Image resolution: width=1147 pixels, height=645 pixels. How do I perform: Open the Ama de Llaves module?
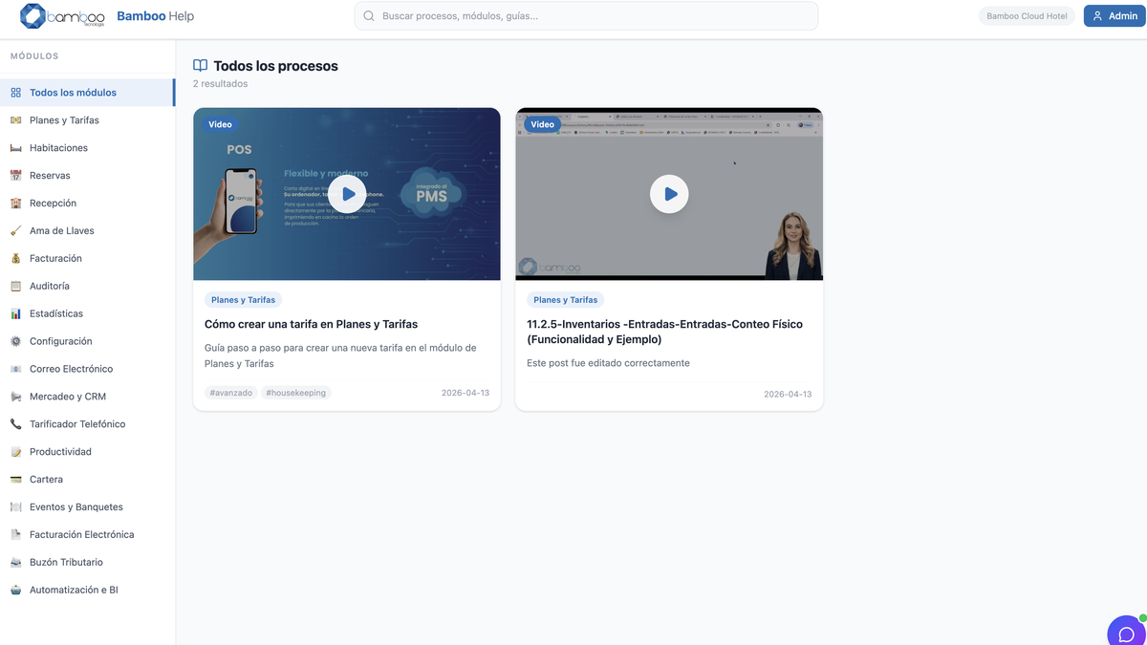click(x=61, y=231)
